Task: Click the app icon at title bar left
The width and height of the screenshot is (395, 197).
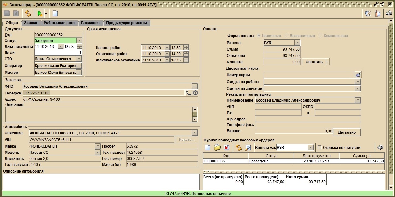Action: 5,4
